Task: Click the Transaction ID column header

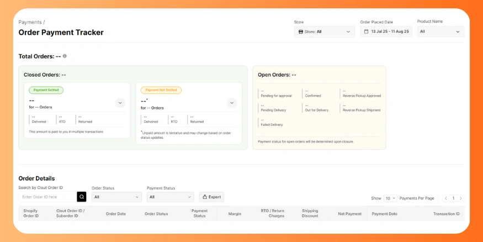Action: (x=447, y=214)
